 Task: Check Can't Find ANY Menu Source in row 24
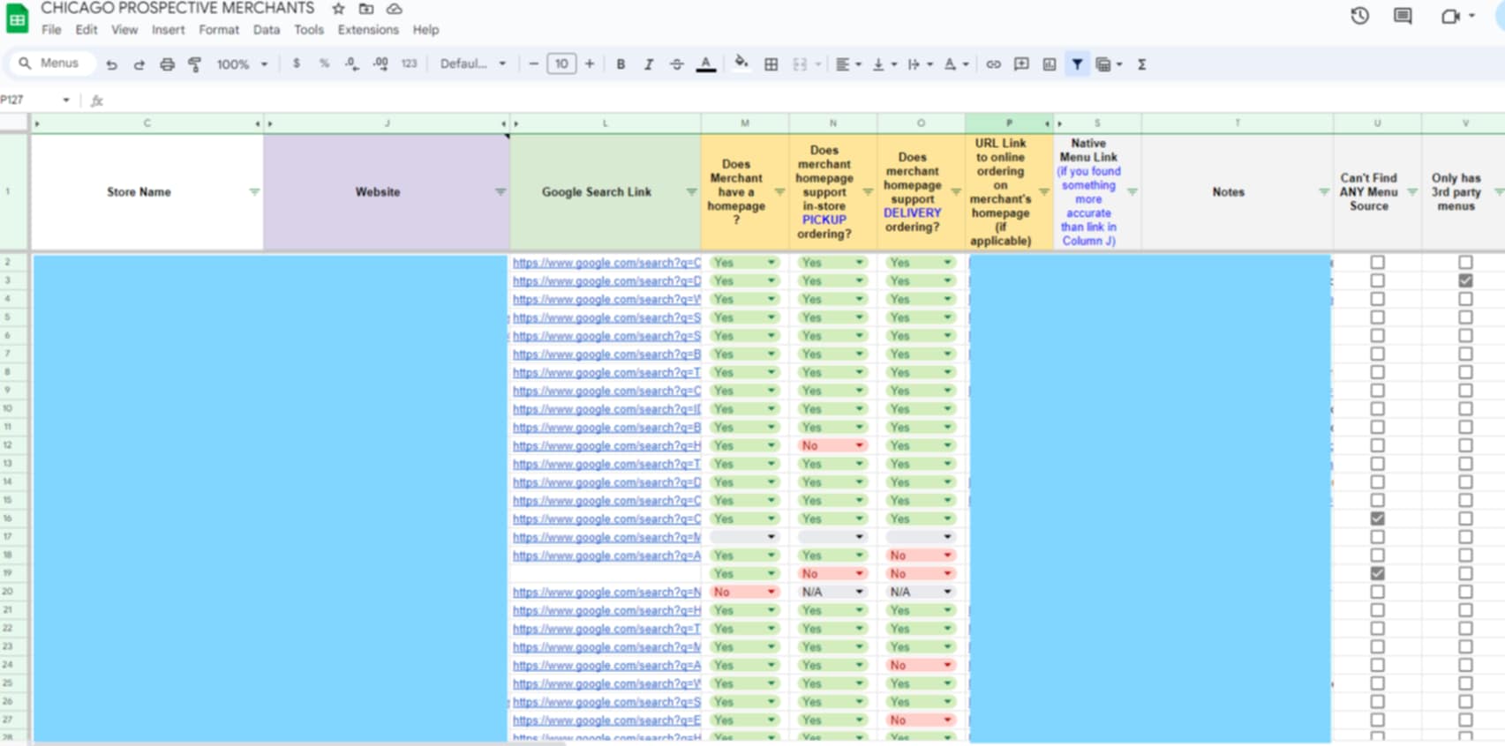pos(1377,665)
